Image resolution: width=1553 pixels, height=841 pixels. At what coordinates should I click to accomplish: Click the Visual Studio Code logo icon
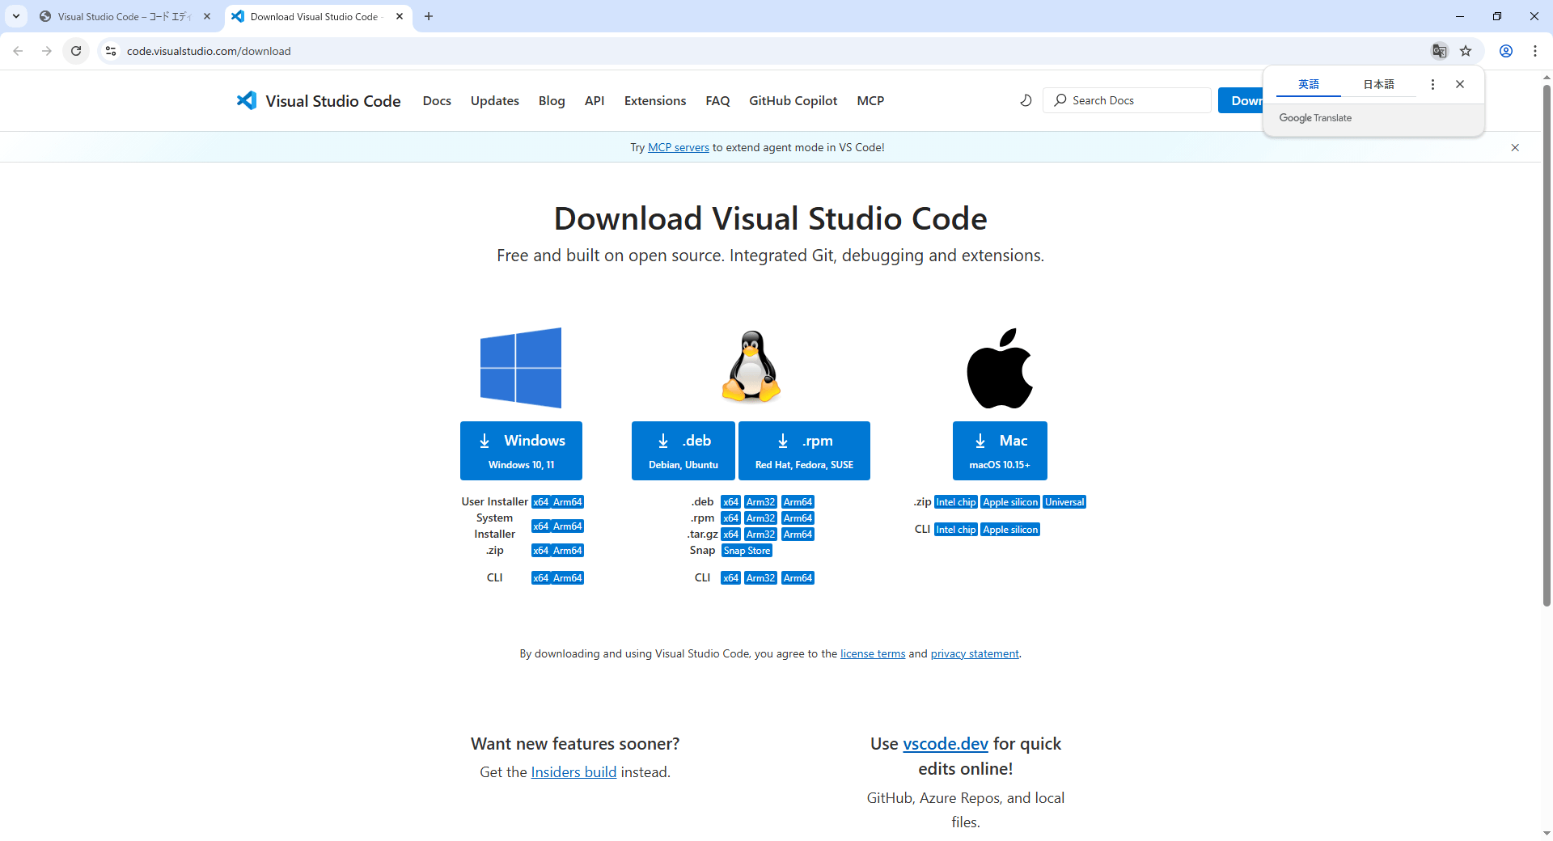tap(247, 100)
